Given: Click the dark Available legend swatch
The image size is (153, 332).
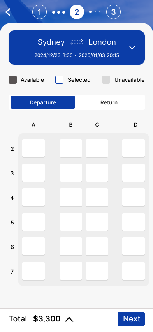Looking at the screenshot, I should [13, 80].
